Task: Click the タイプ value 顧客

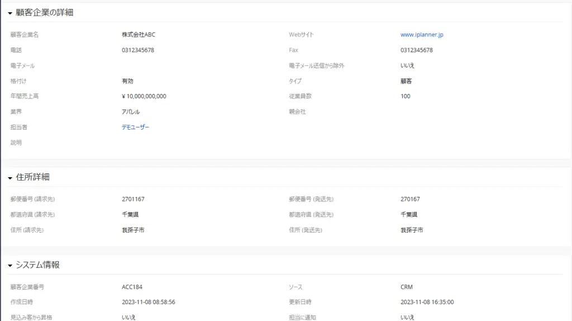Action: [x=406, y=81]
